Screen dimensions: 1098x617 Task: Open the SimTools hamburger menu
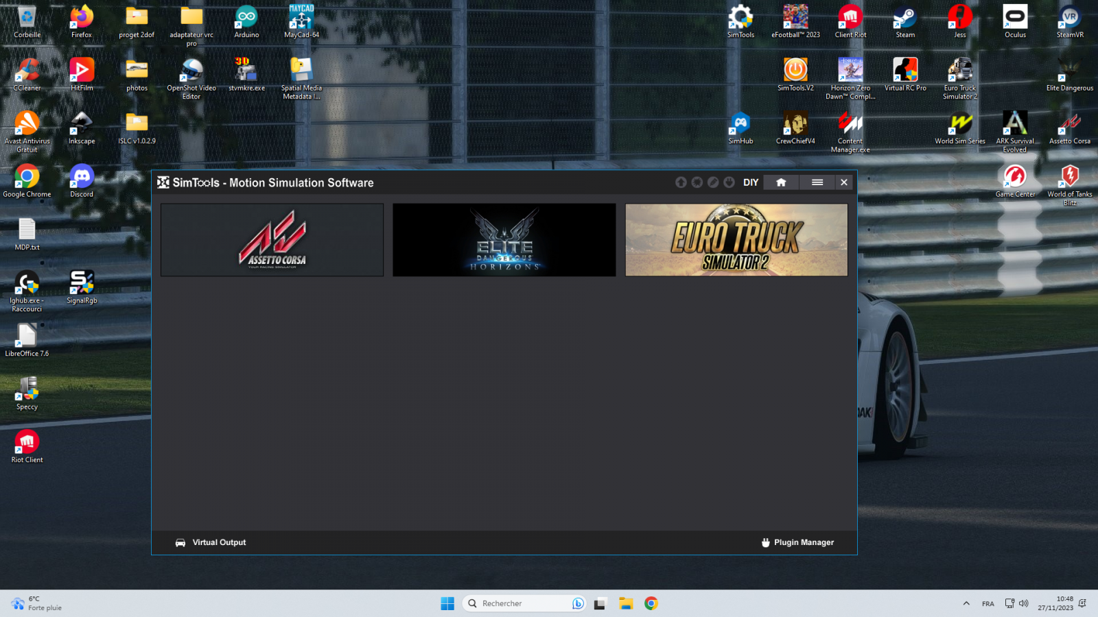[817, 182]
